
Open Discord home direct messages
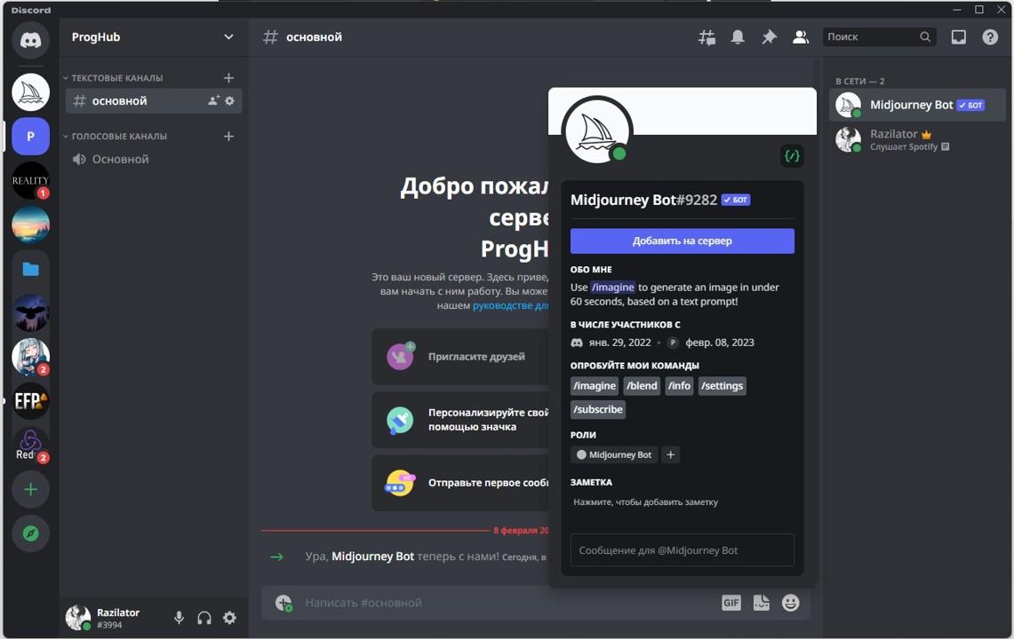tap(30, 39)
